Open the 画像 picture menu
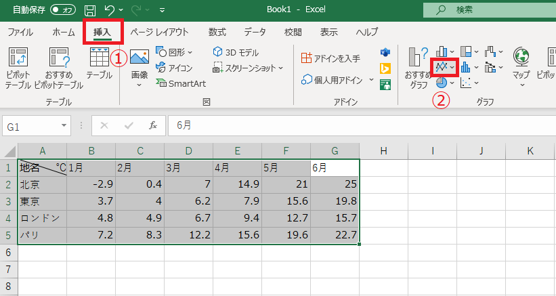The height and width of the screenshot is (296, 556). [x=140, y=68]
